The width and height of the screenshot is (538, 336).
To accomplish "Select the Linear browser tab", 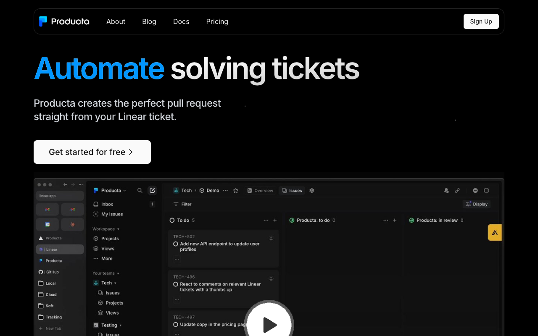I will tap(60, 249).
